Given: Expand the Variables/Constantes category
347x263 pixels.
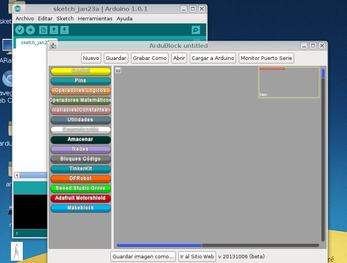Looking at the screenshot, I should click(80, 110).
